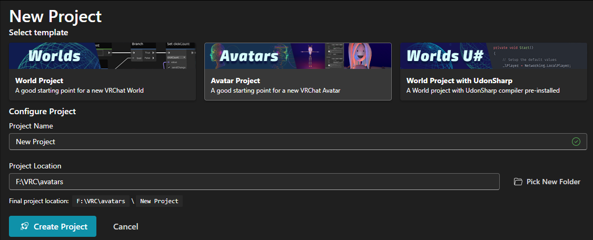593x240 pixels.
Task: Choose World Project with UdonSharp template
Action: click(493, 72)
